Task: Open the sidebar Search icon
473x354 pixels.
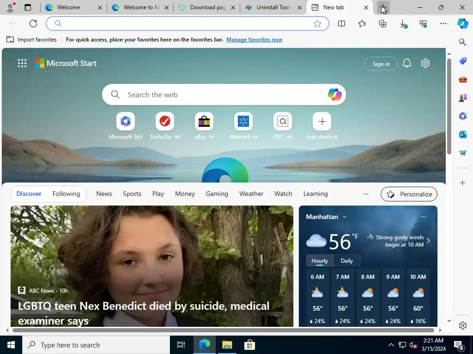Action: point(462,42)
